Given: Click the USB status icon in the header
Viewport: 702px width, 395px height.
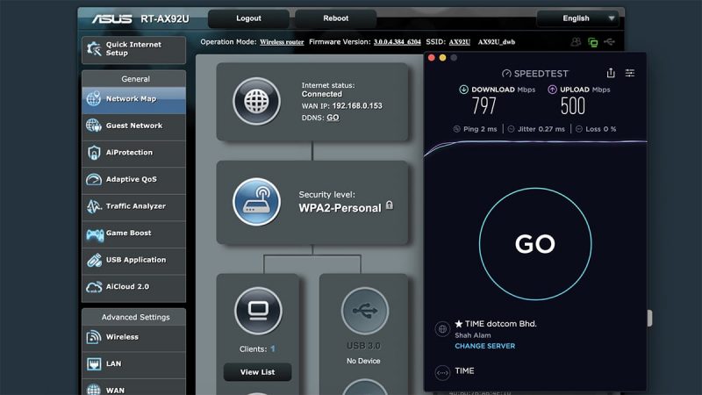Looking at the screenshot, I should [x=609, y=41].
